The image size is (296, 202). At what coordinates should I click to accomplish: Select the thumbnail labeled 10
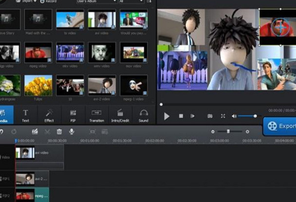[x=70, y=85]
